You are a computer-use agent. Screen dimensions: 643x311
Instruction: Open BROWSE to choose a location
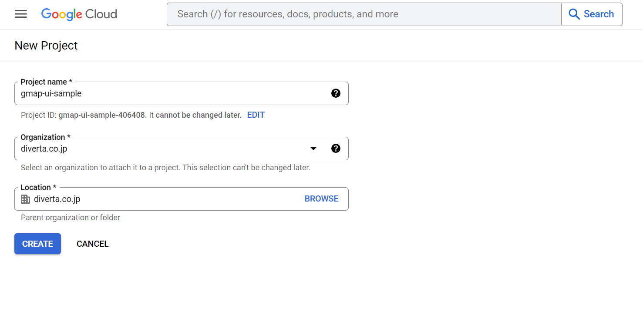click(321, 199)
